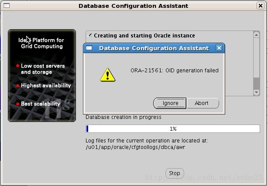Select the Creating and starting Oracle instance step

[144, 36]
